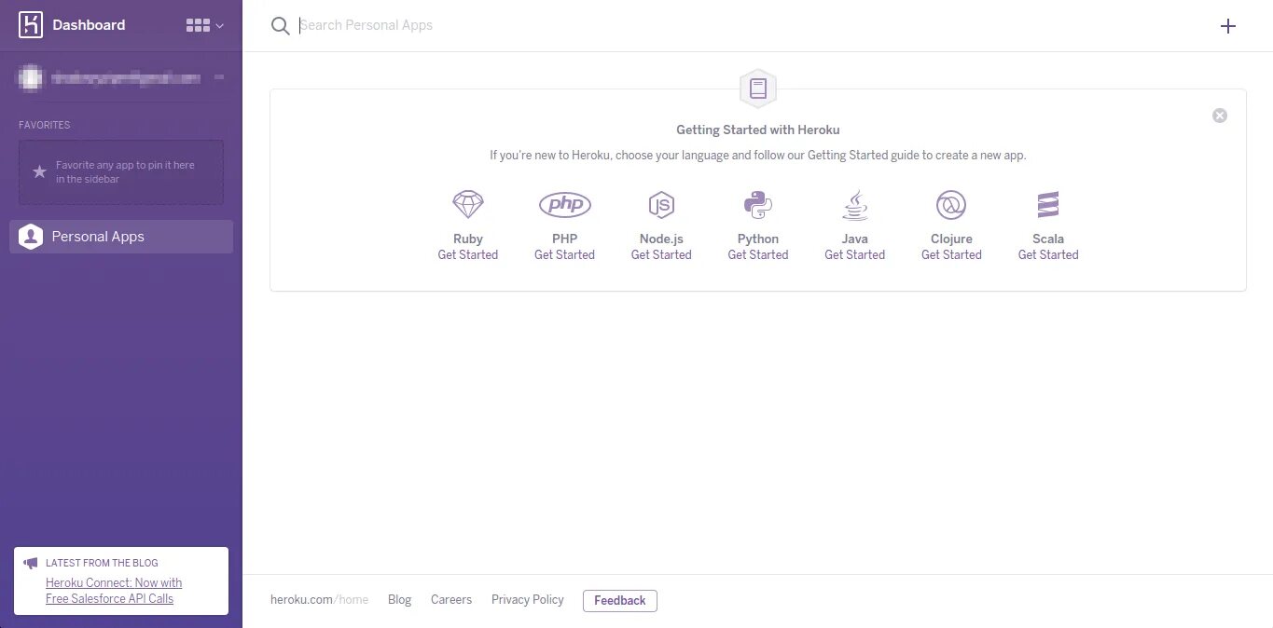Open Get Started under Clojure
Viewport: 1273px width, 628px height.
pos(951,254)
